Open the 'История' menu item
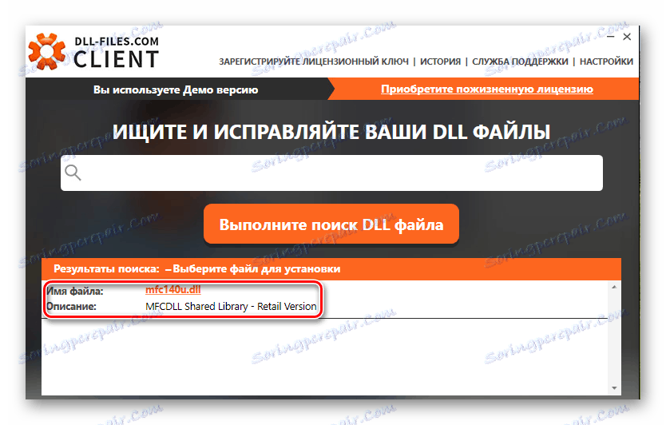Viewport: 666px width, 425px height. coord(440,62)
